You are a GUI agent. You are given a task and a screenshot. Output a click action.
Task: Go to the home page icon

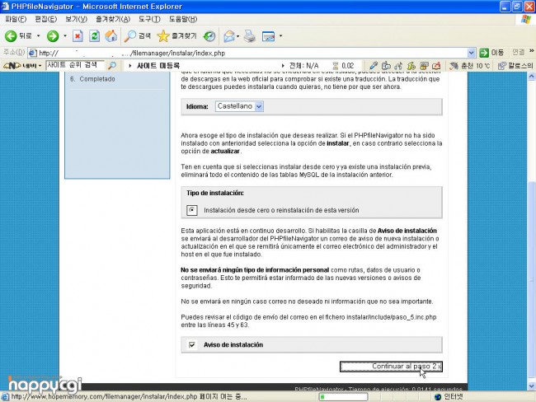click(110, 36)
